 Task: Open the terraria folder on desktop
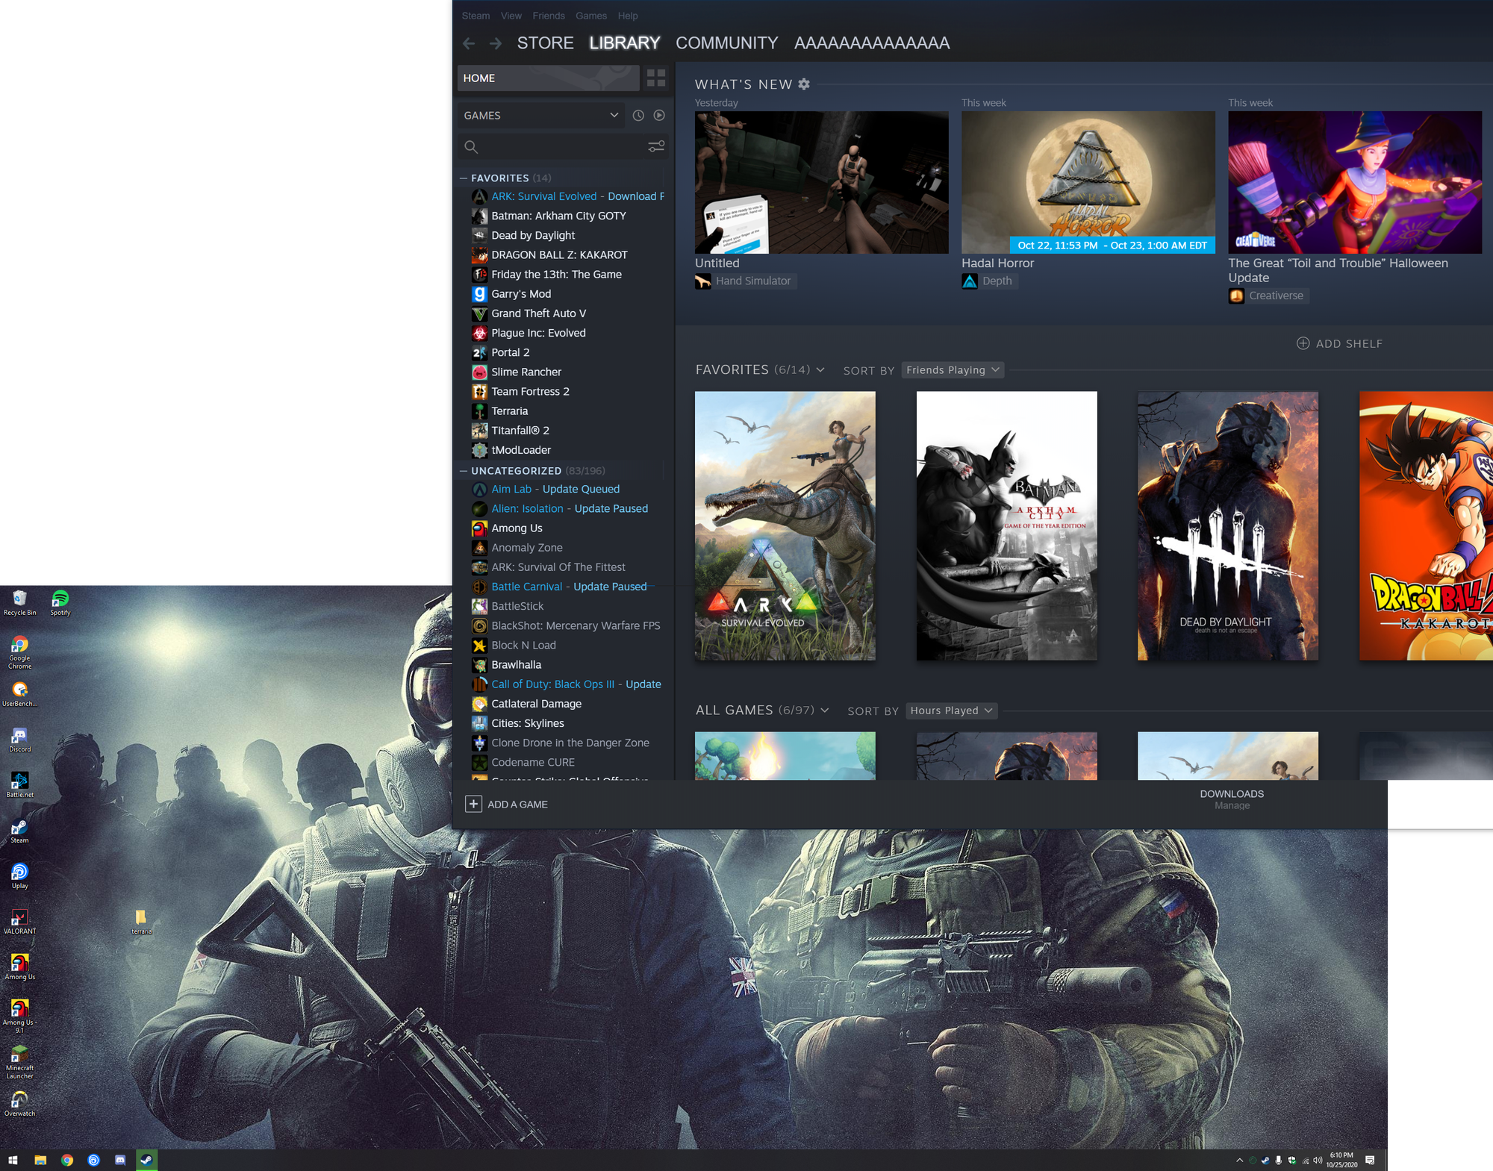pos(141,922)
